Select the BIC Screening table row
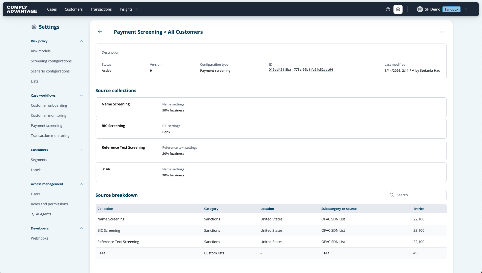This screenshot has width=482, height=273. (x=271, y=230)
